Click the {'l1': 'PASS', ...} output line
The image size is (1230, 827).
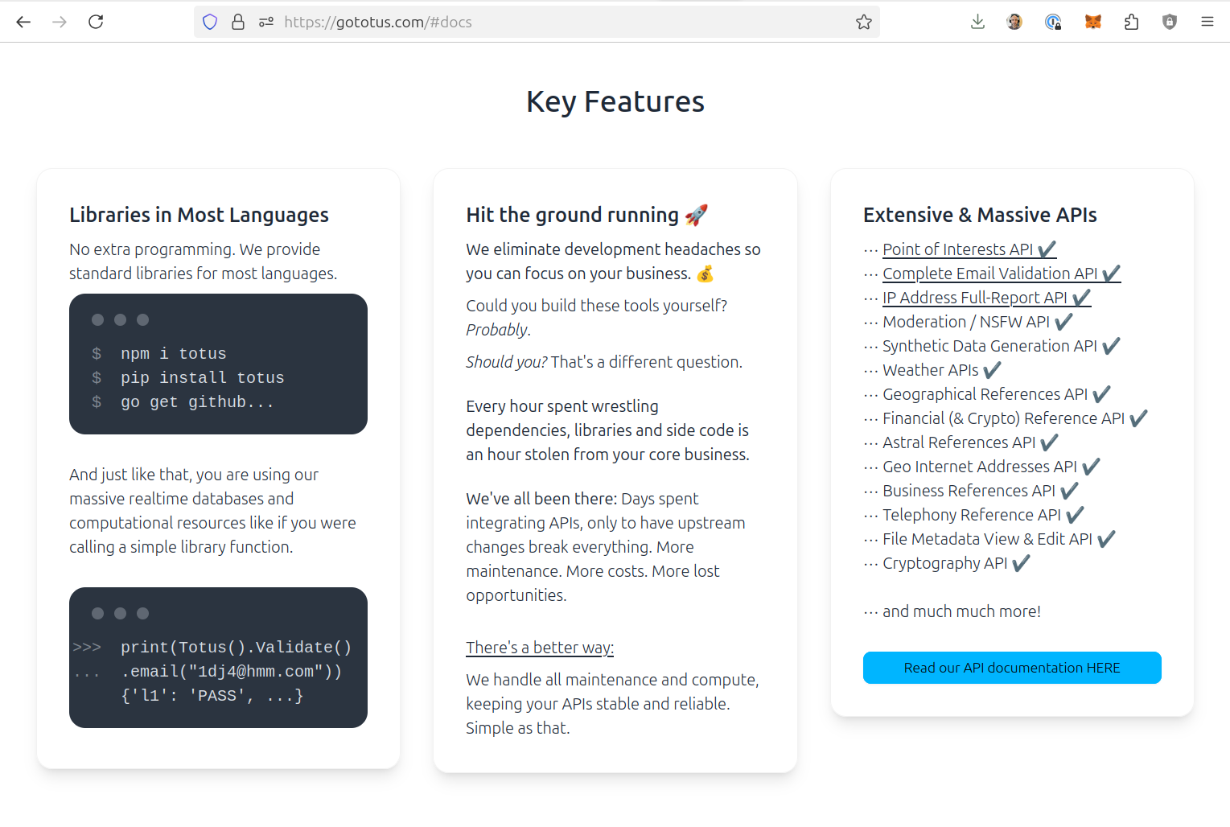tap(212, 696)
